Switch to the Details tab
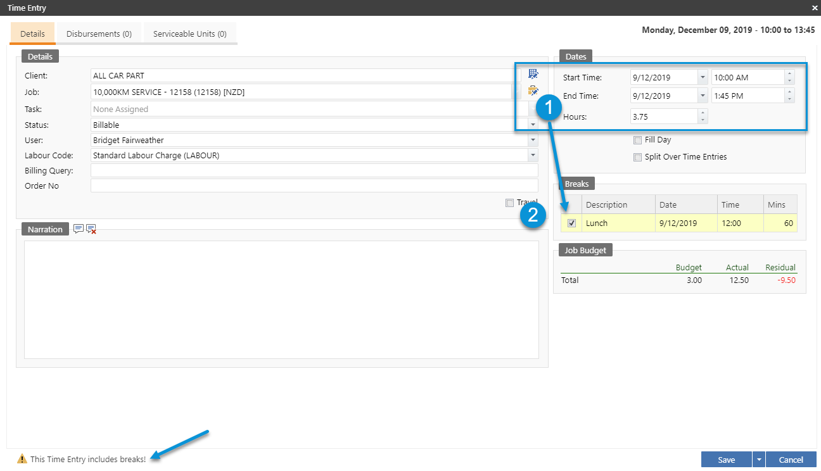This screenshot has height=471, width=821. coord(33,34)
